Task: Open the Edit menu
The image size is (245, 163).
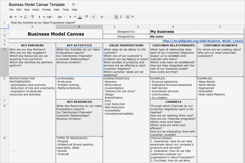Action: (19, 10)
